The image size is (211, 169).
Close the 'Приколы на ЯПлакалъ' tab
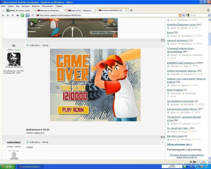tap(65, 11)
